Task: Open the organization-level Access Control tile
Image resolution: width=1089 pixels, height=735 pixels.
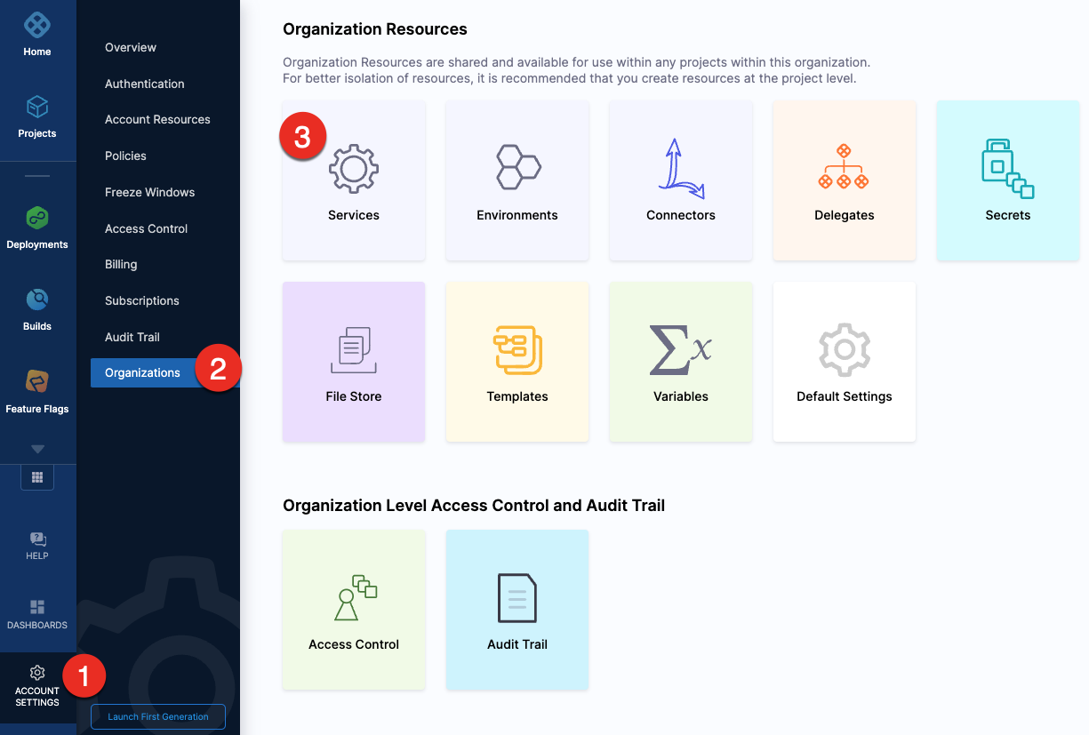Action: coord(354,611)
